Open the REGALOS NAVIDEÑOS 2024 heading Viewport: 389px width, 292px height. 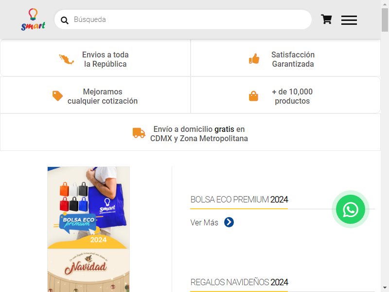[x=239, y=282]
